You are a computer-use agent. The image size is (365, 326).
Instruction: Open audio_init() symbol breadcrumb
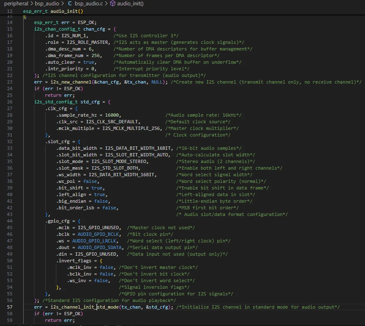pyautogui.click(x=130, y=3)
